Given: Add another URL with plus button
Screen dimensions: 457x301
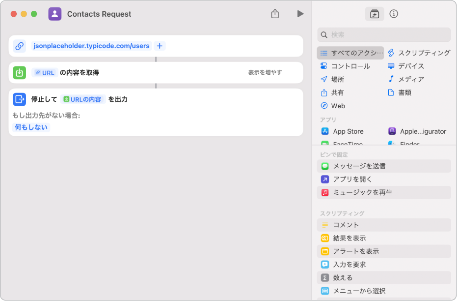Looking at the screenshot, I should click(x=160, y=46).
